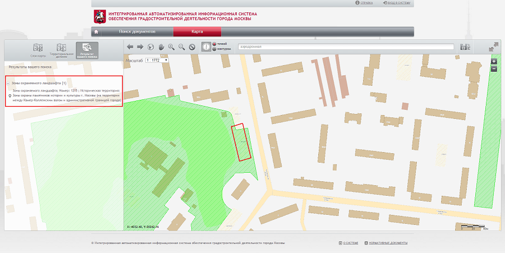Open Слои карты panel

[x=38, y=50]
